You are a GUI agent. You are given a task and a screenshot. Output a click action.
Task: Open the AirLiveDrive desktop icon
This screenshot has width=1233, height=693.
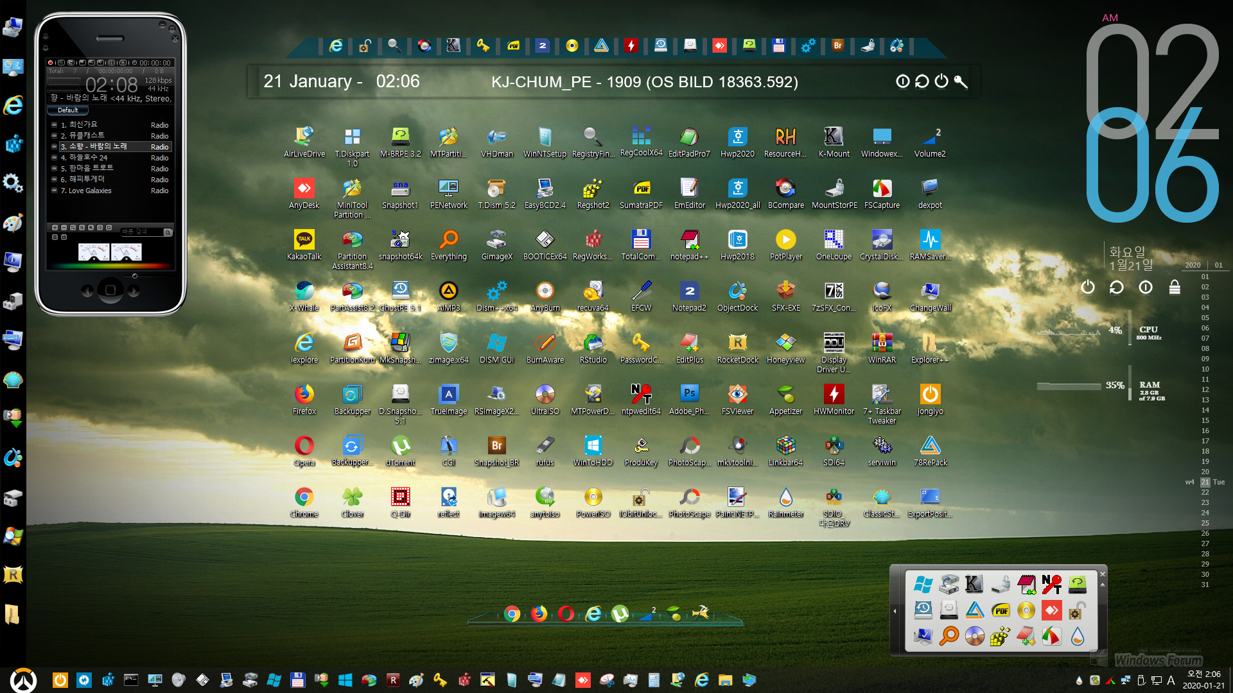(304, 142)
